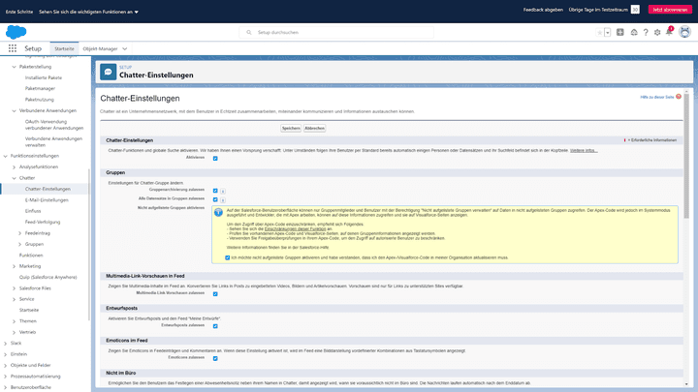Open the user profile avatar

coord(684,32)
